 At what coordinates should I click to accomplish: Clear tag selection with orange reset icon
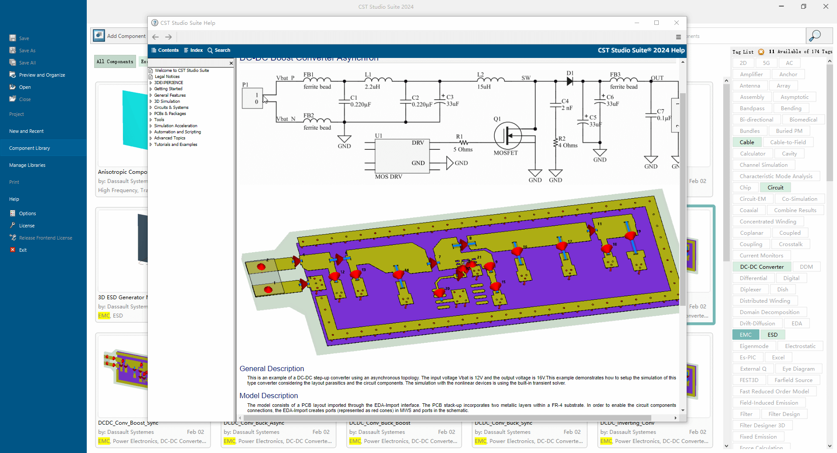pyautogui.click(x=761, y=52)
